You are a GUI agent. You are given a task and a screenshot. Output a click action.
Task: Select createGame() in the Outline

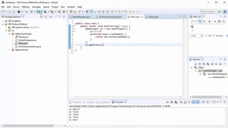click(x=218, y=77)
